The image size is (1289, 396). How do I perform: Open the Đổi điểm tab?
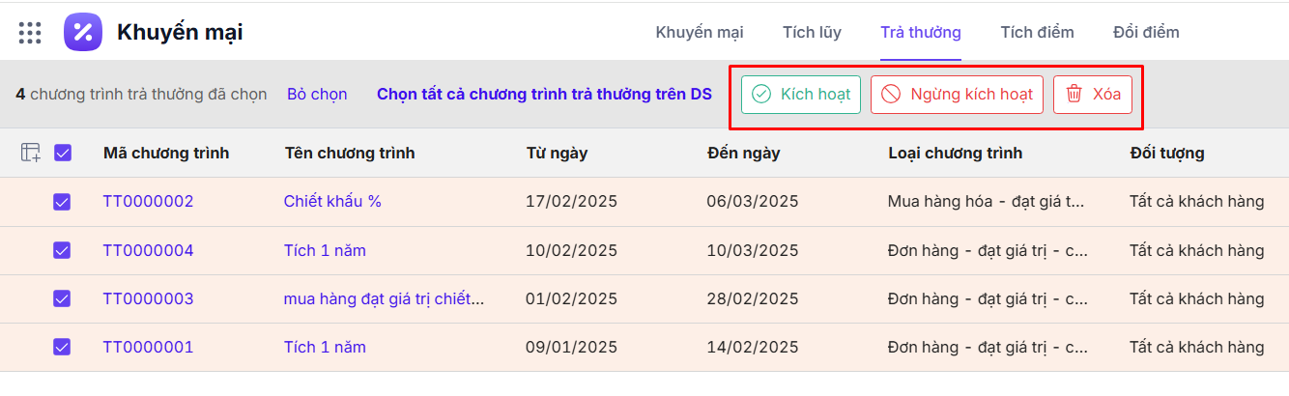pos(1146,33)
